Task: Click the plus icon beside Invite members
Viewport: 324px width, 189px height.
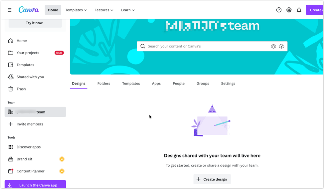Action: [x=11, y=124]
